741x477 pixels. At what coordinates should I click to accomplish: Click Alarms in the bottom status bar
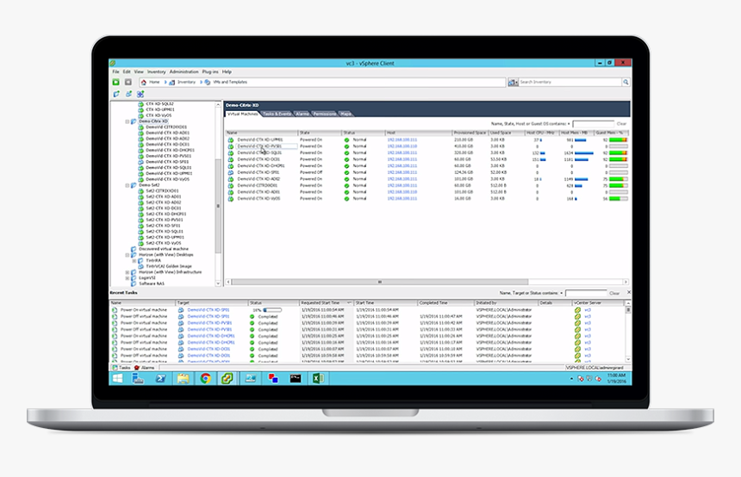pyautogui.click(x=145, y=368)
